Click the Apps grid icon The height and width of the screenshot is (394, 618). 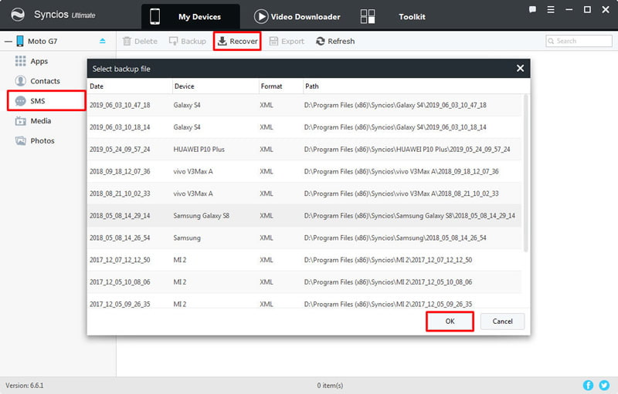[x=20, y=61]
